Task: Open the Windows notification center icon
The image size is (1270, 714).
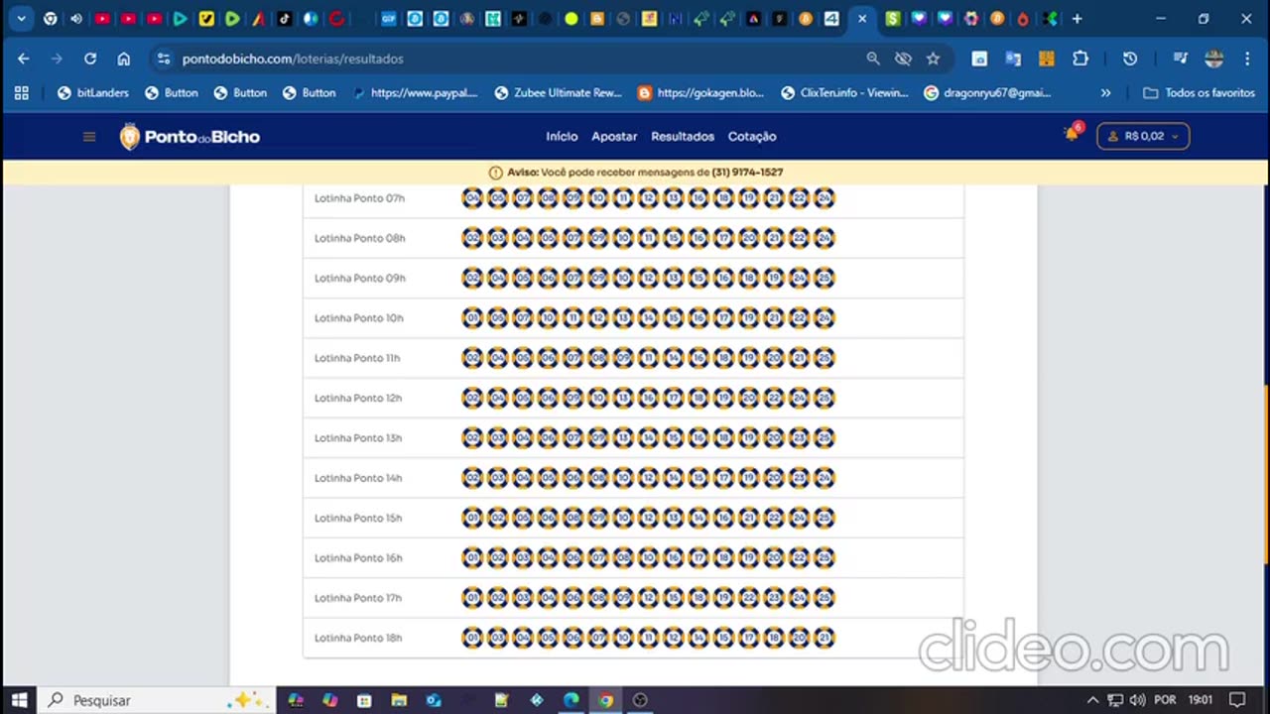Action: (x=1237, y=700)
